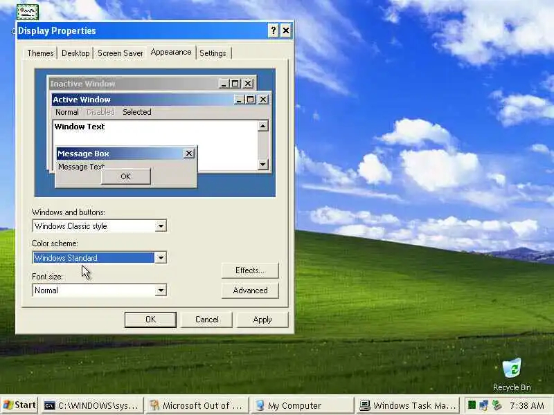The image size is (554, 415).
Task: Click the preview scrollbar up arrow
Action: point(263,126)
